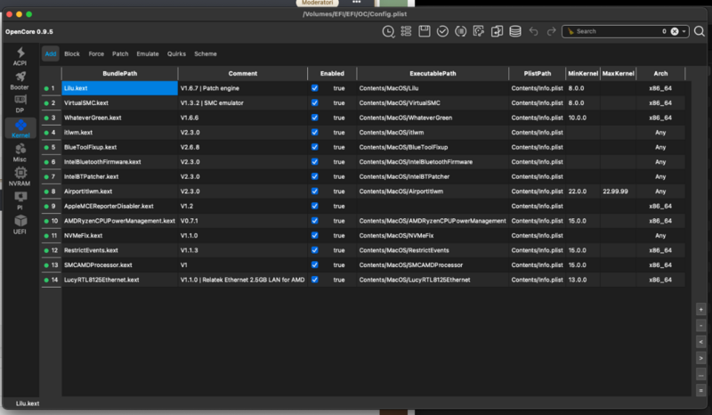
Task: Disable itlwm.kext via its checkbox
Action: pyautogui.click(x=315, y=133)
